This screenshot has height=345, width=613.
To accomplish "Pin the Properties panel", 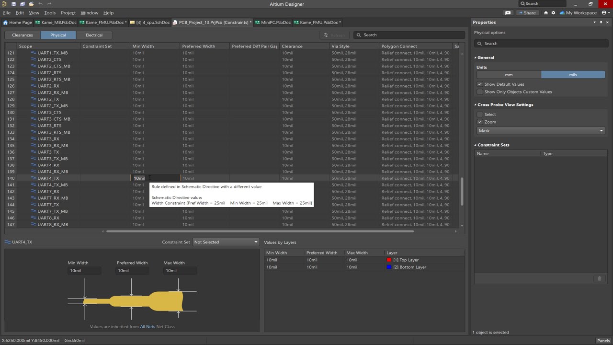I will 601,23.
